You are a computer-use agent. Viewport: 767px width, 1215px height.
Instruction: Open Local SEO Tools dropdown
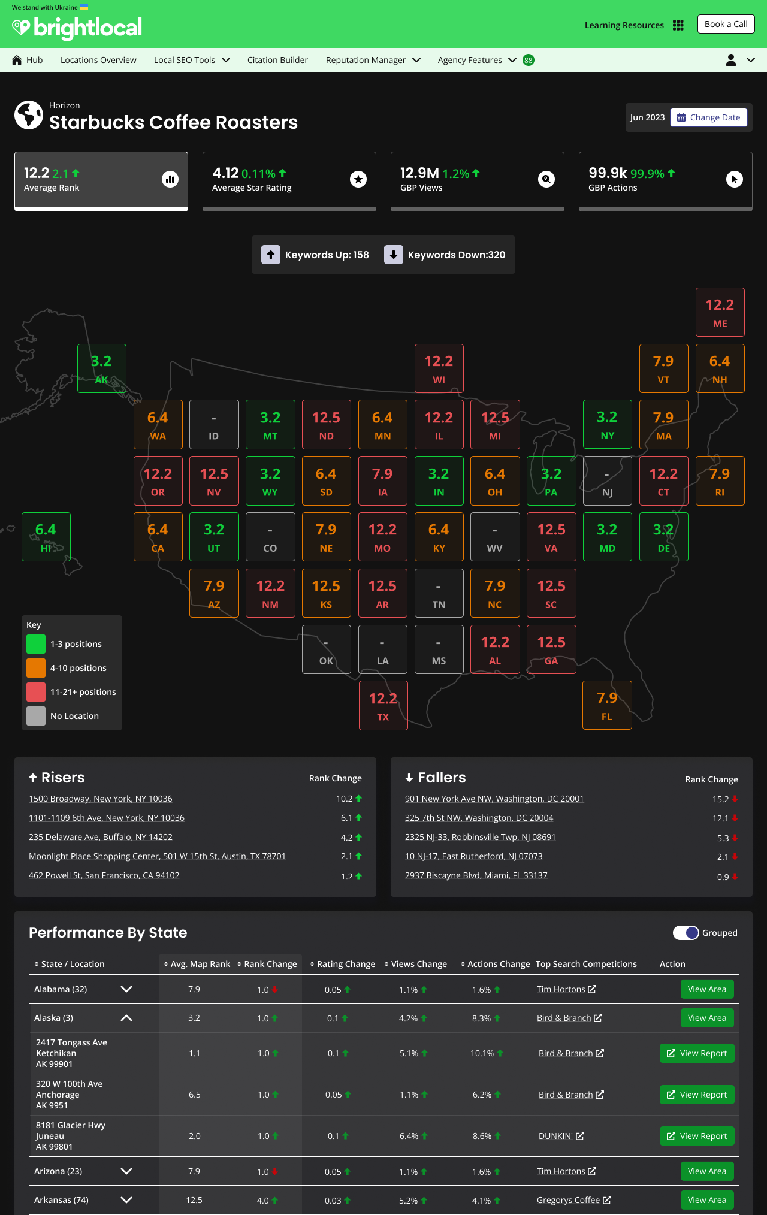pos(192,60)
